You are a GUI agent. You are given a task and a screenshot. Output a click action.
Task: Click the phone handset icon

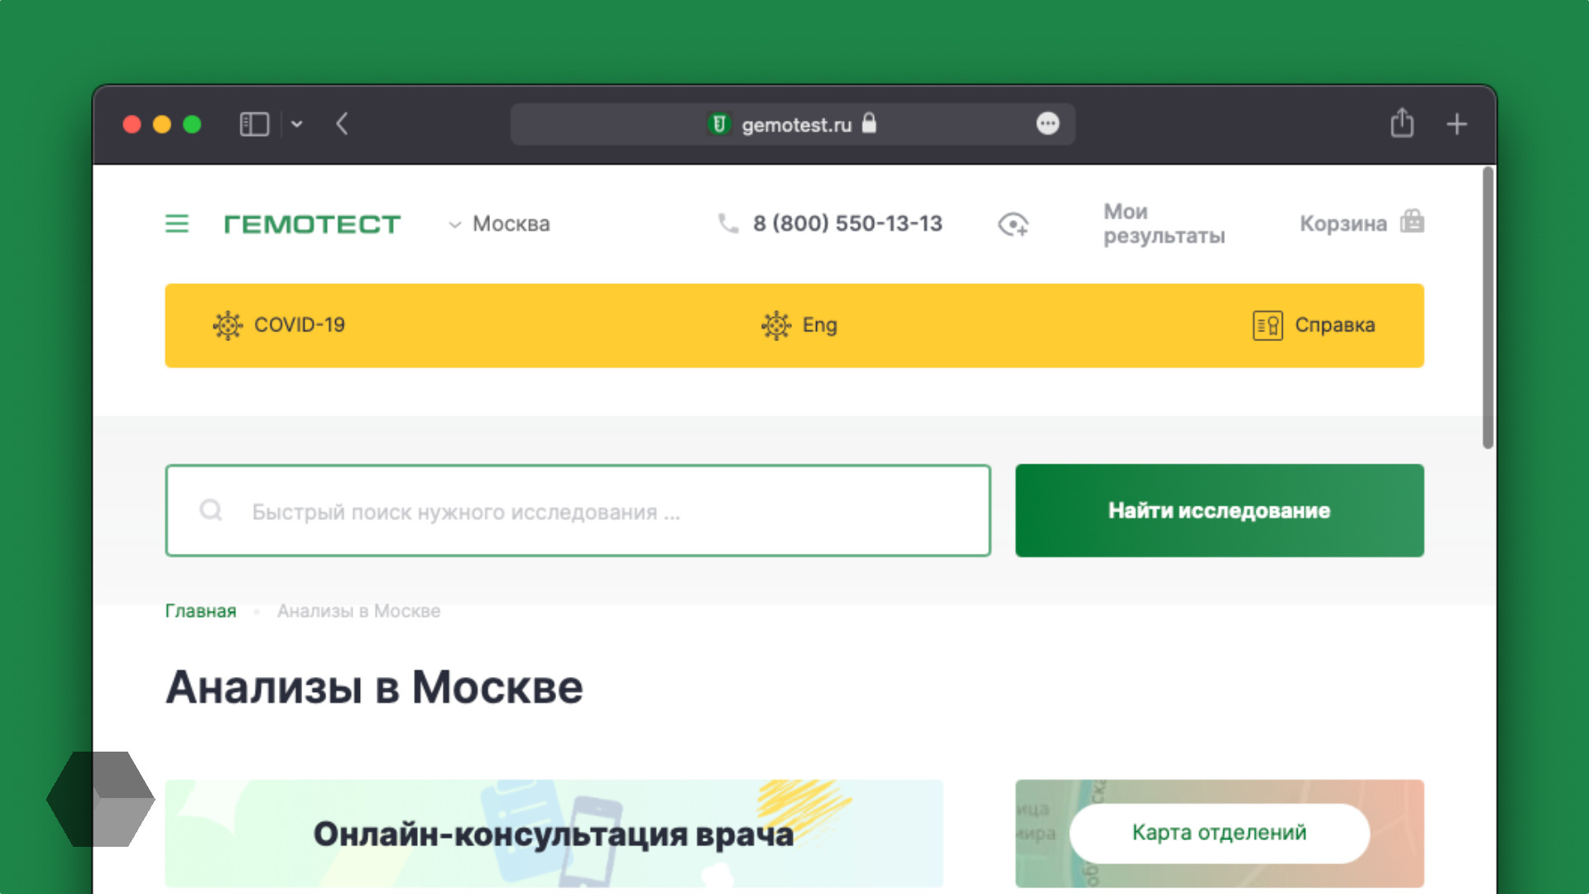[727, 223]
